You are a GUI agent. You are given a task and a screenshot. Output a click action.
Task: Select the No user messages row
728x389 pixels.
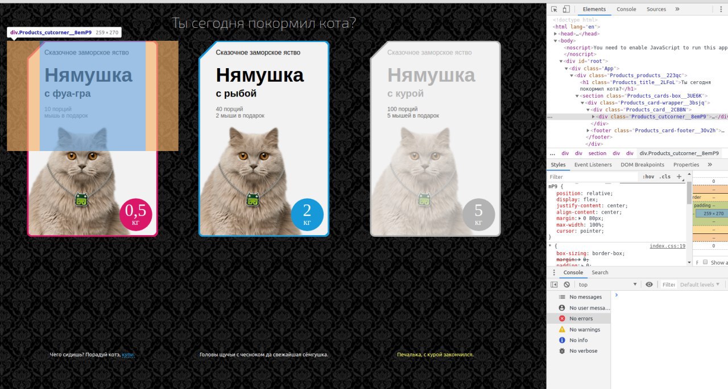click(x=578, y=308)
